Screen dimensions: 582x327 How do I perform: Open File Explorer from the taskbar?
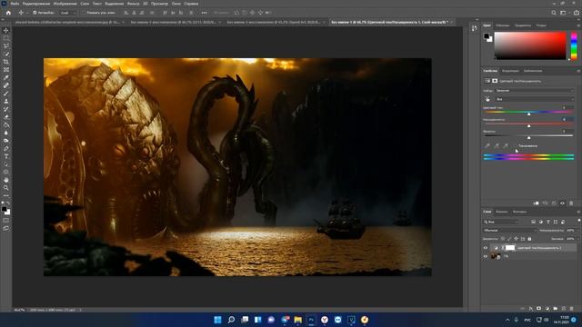pos(297,320)
